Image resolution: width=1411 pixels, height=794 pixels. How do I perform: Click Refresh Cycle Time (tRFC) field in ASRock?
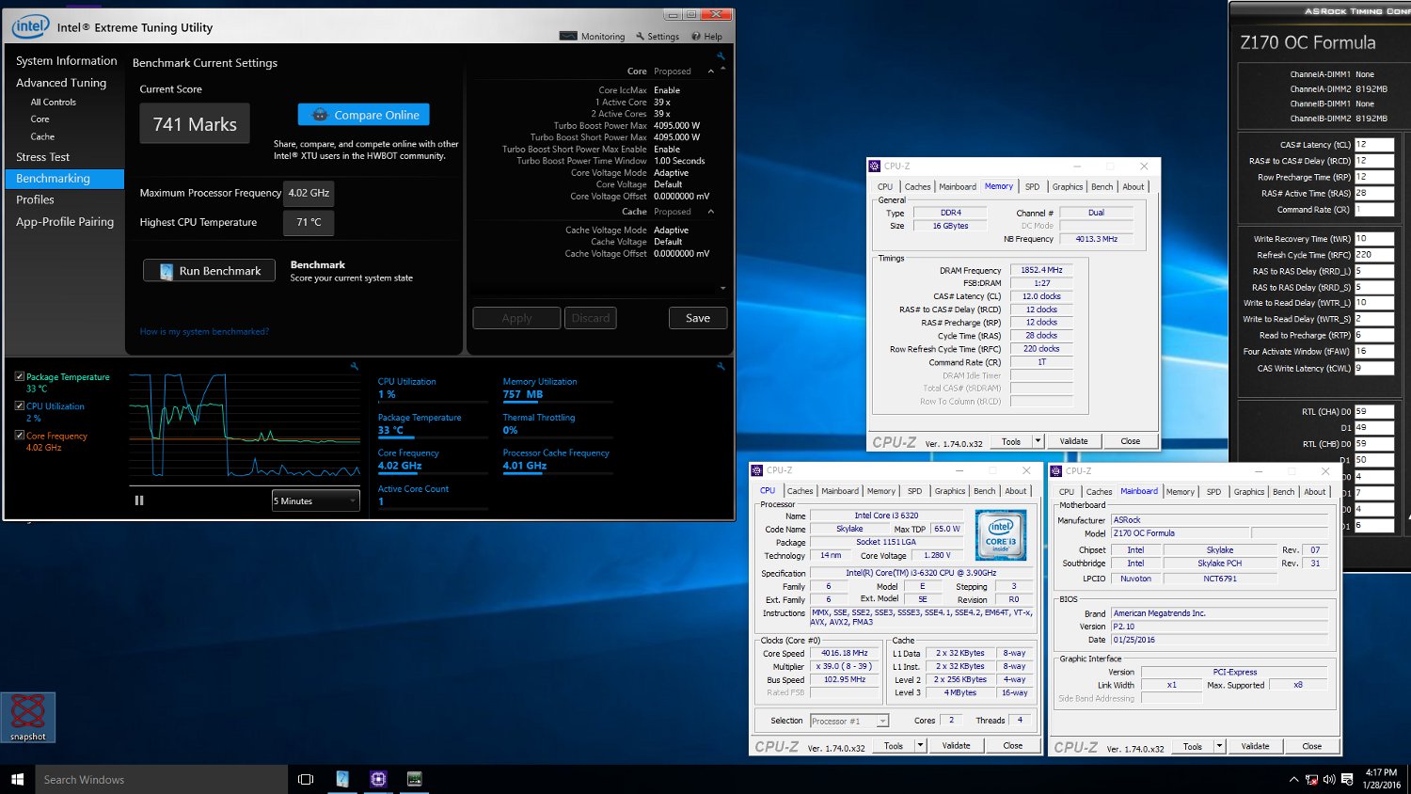point(1373,255)
